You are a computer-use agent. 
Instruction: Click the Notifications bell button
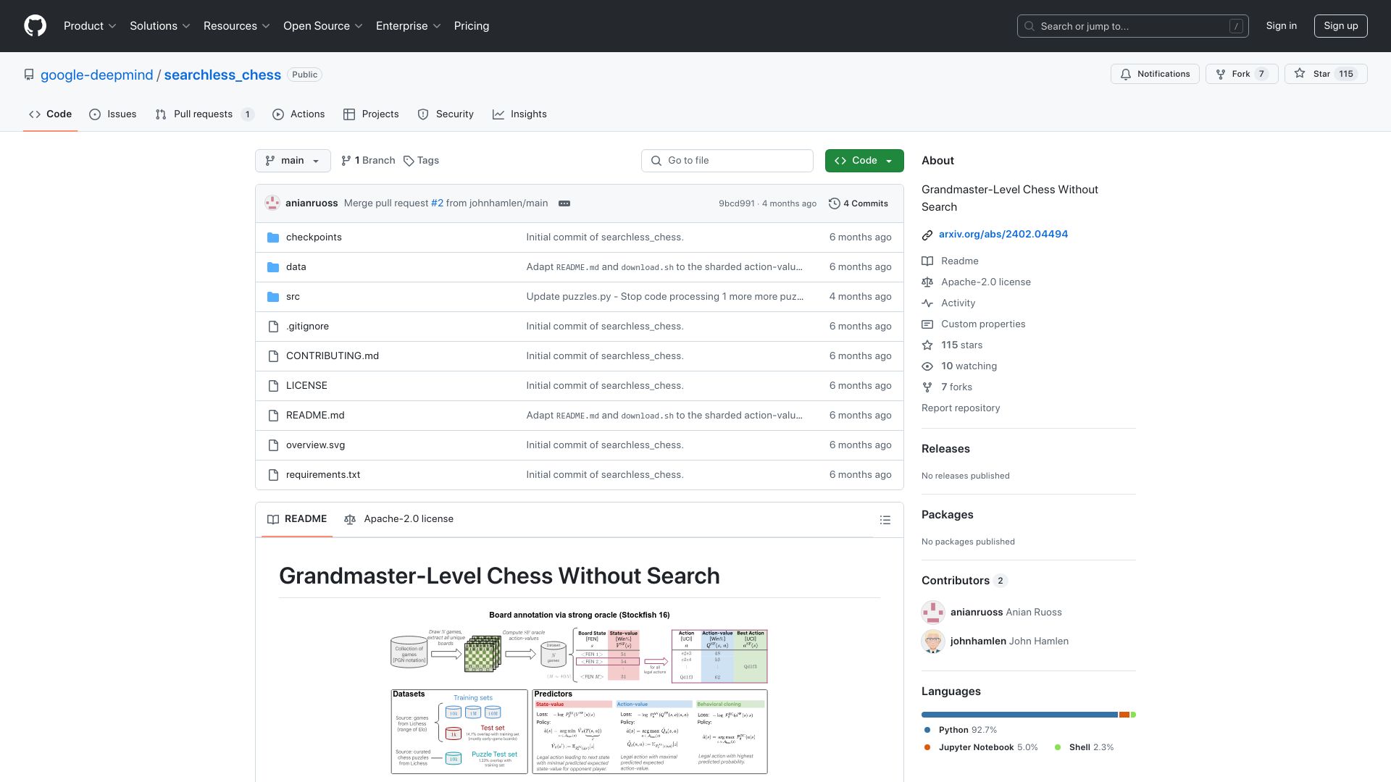[x=1155, y=74]
